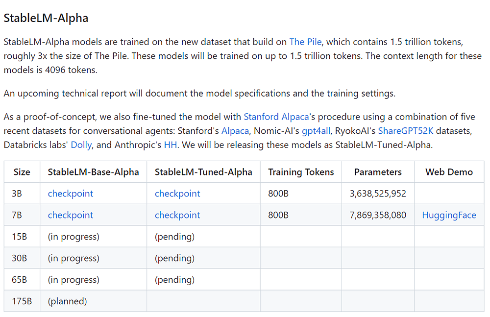Screen dimensions: 490x317
Task: Open 7B StableLM-Tuned-Alpha checkpoint
Action: pyautogui.click(x=177, y=215)
